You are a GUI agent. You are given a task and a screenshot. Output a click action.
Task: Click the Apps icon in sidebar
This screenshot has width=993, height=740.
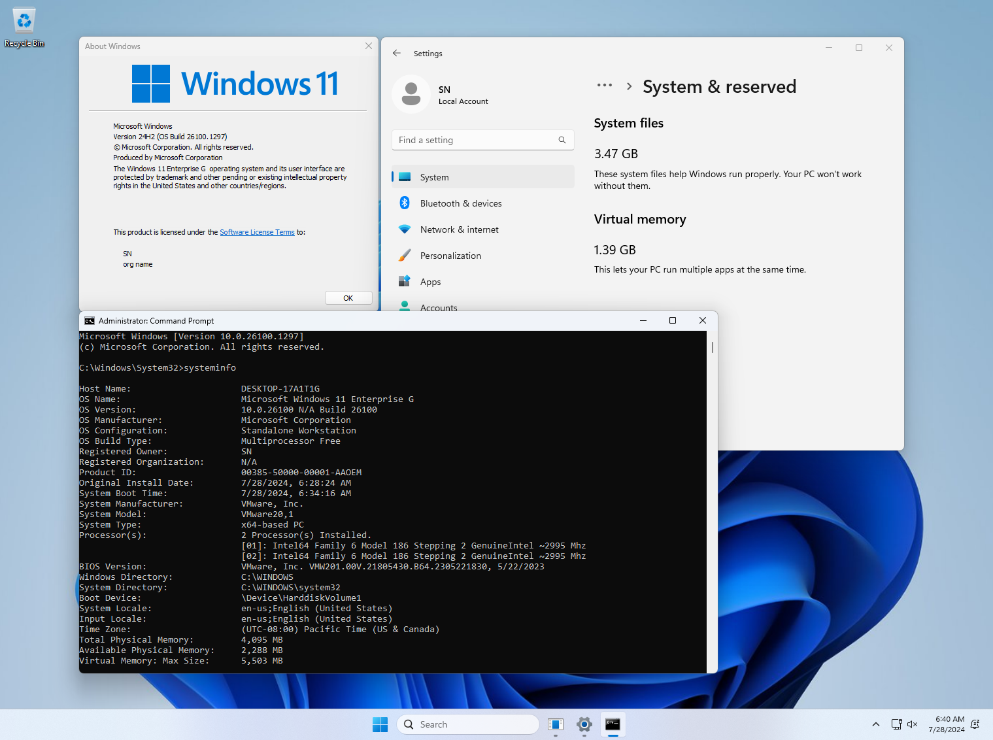(405, 281)
